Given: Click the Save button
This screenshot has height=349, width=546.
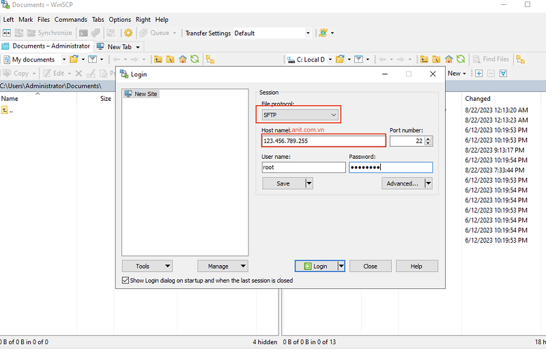Looking at the screenshot, I should 283,183.
